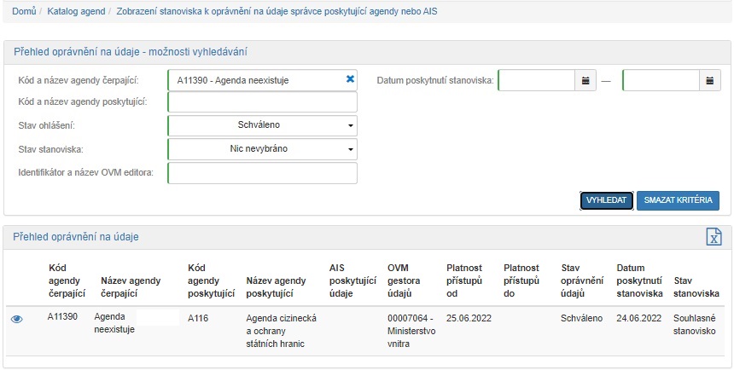Open calendar for the end date field
Viewport: 734px width, 370px height.
tap(710, 81)
